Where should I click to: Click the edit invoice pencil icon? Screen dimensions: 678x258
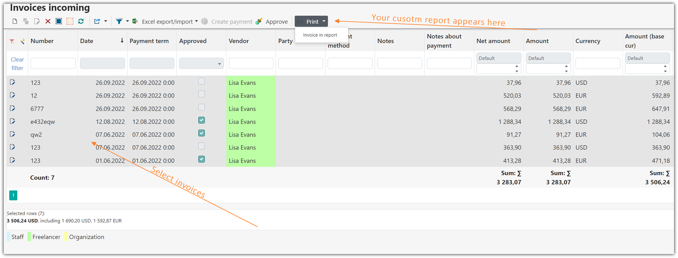click(37, 21)
